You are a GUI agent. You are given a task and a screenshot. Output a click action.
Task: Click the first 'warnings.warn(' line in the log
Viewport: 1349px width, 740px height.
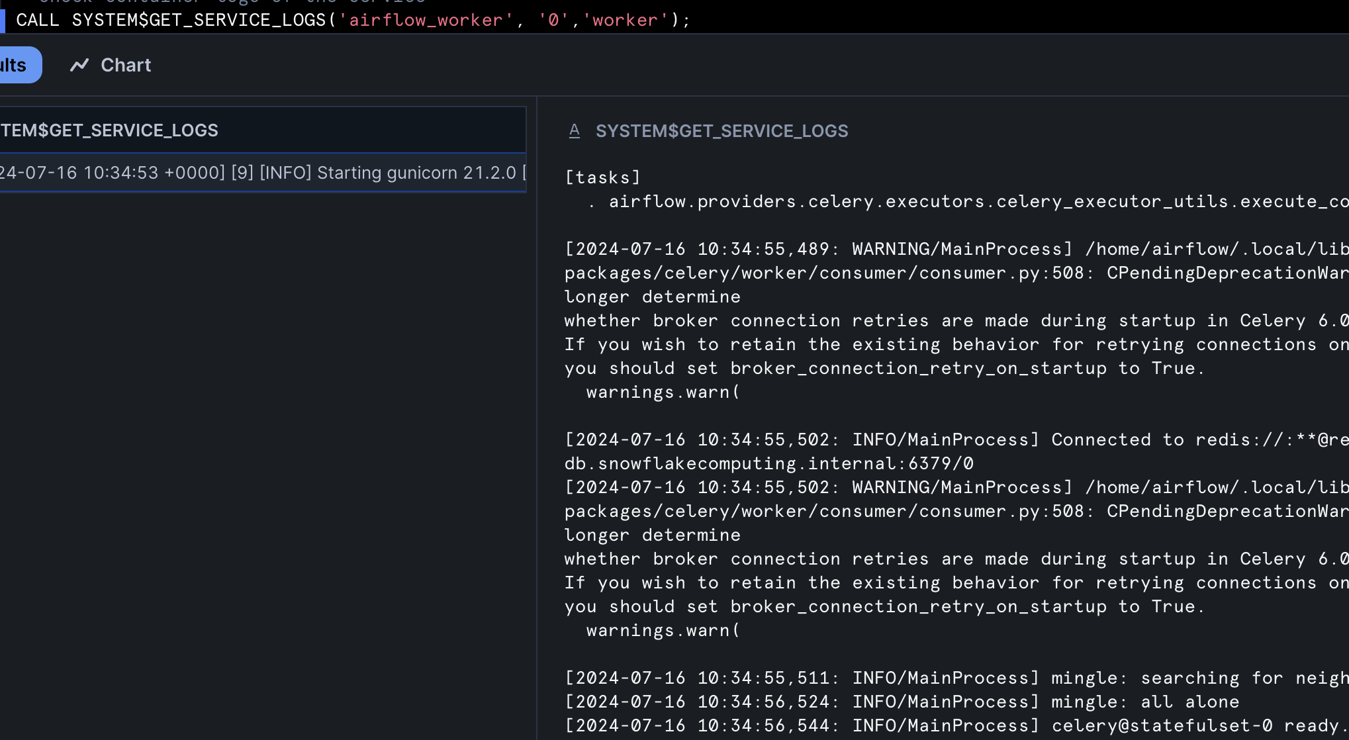[x=663, y=392]
